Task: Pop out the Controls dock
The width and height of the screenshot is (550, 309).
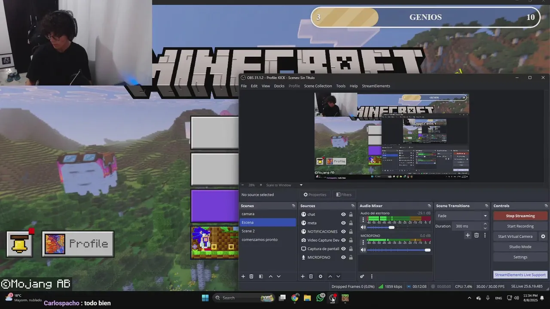Action: (546, 206)
